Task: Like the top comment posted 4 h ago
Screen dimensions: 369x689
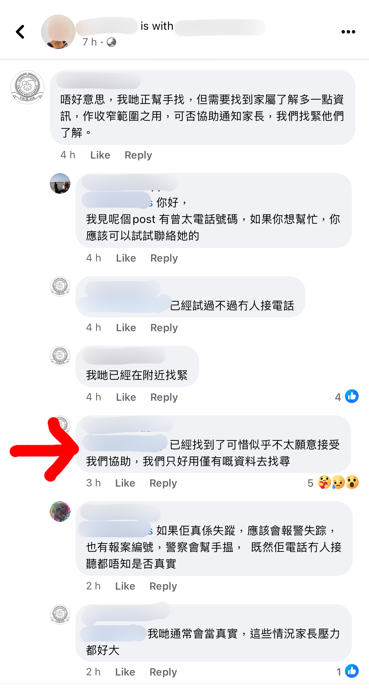Action: pos(100,155)
